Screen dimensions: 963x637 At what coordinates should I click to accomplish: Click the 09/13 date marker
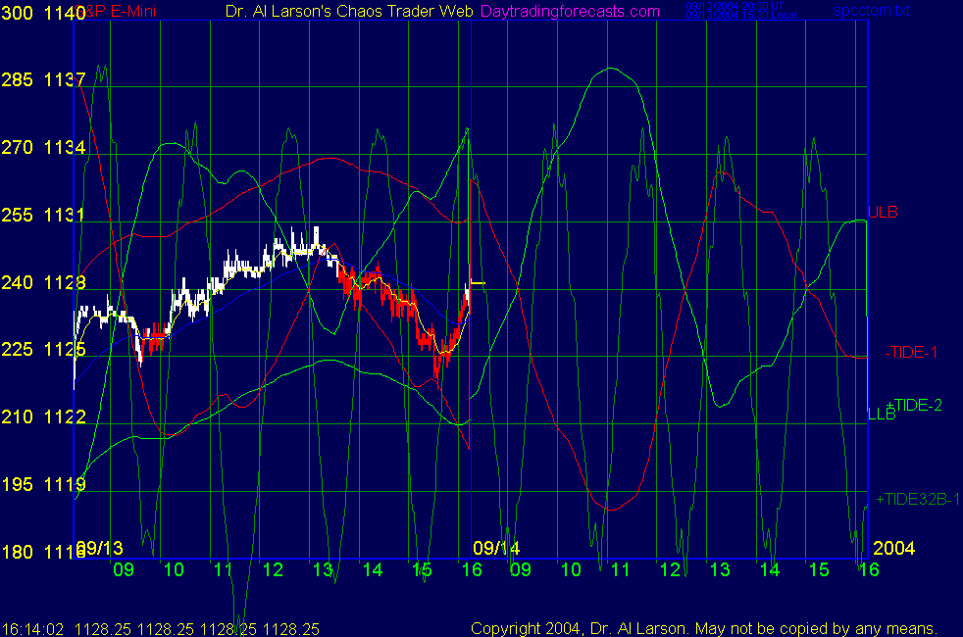100,548
